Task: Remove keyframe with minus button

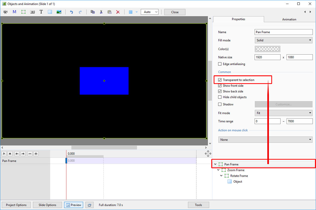Action: click(30, 154)
